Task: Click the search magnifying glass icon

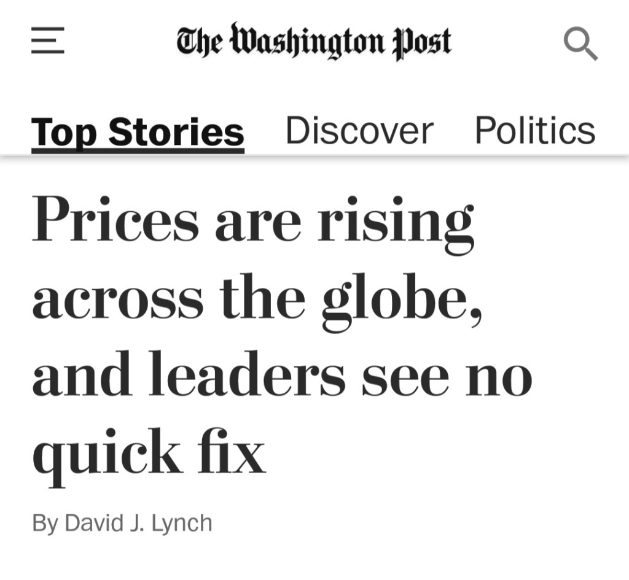Action: [x=580, y=45]
